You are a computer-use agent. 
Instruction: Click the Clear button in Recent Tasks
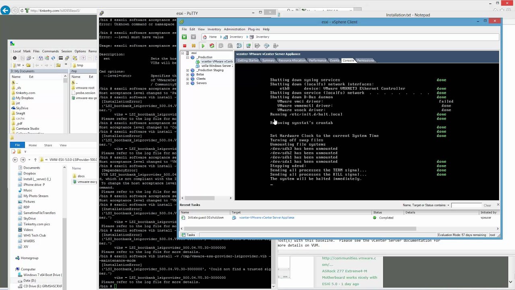487,205
